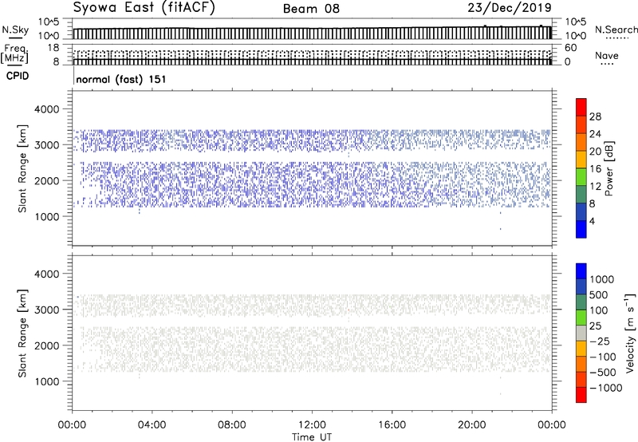Image resolution: width=638 pixels, height=442 pixels.
Task: Pick the red top segment of power colorbar
Action: coord(581,108)
